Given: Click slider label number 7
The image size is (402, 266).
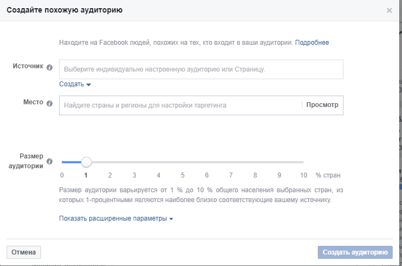Looking at the screenshot, I should tap(231, 175).
